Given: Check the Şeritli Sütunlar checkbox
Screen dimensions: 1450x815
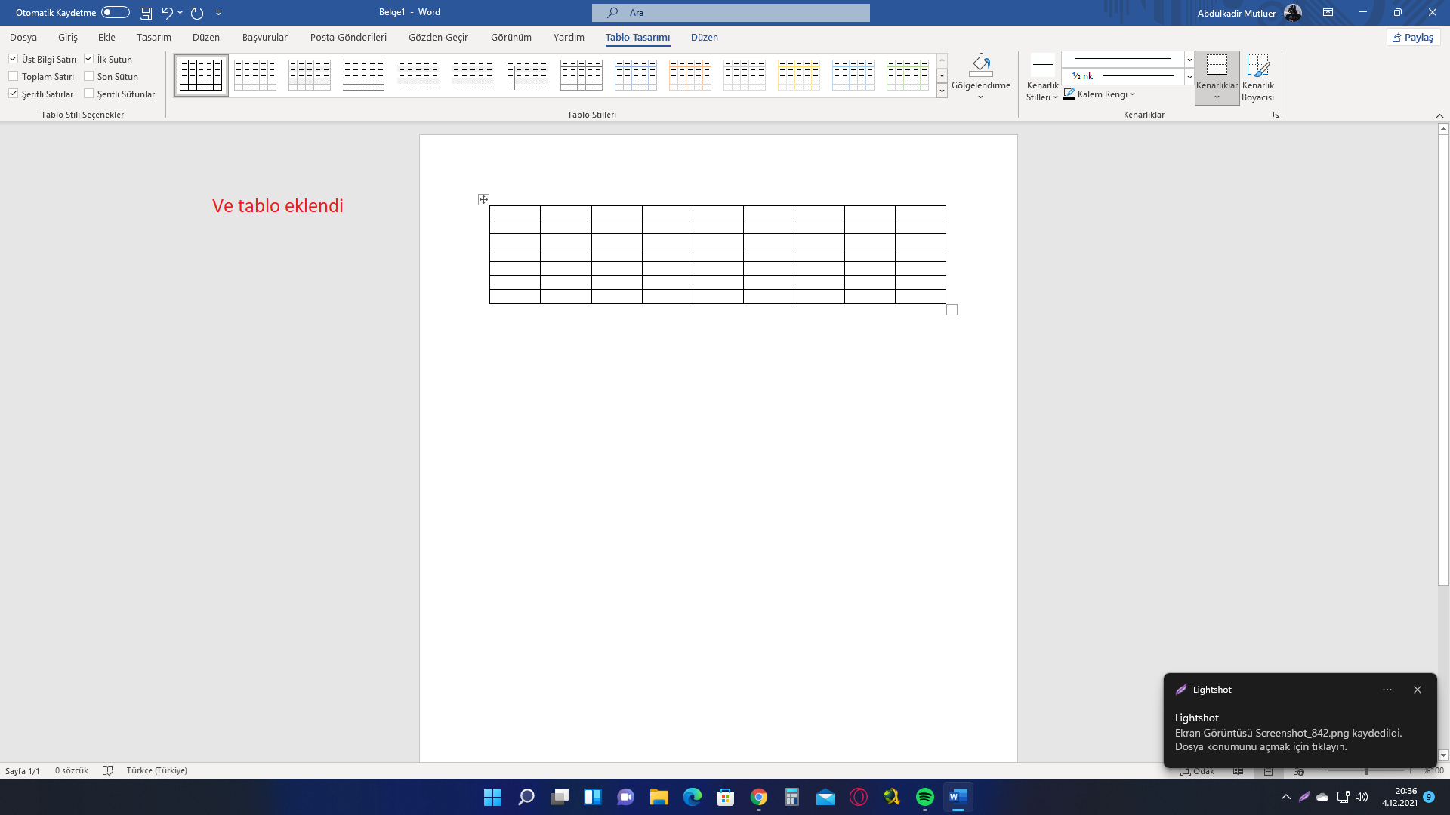Looking at the screenshot, I should coord(89,94).
